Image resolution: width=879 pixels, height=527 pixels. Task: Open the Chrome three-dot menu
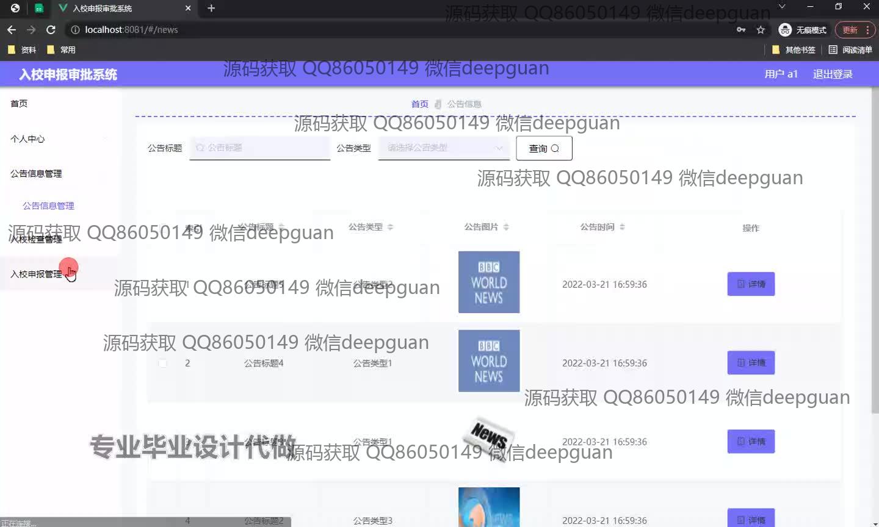[x=867, y=29]
